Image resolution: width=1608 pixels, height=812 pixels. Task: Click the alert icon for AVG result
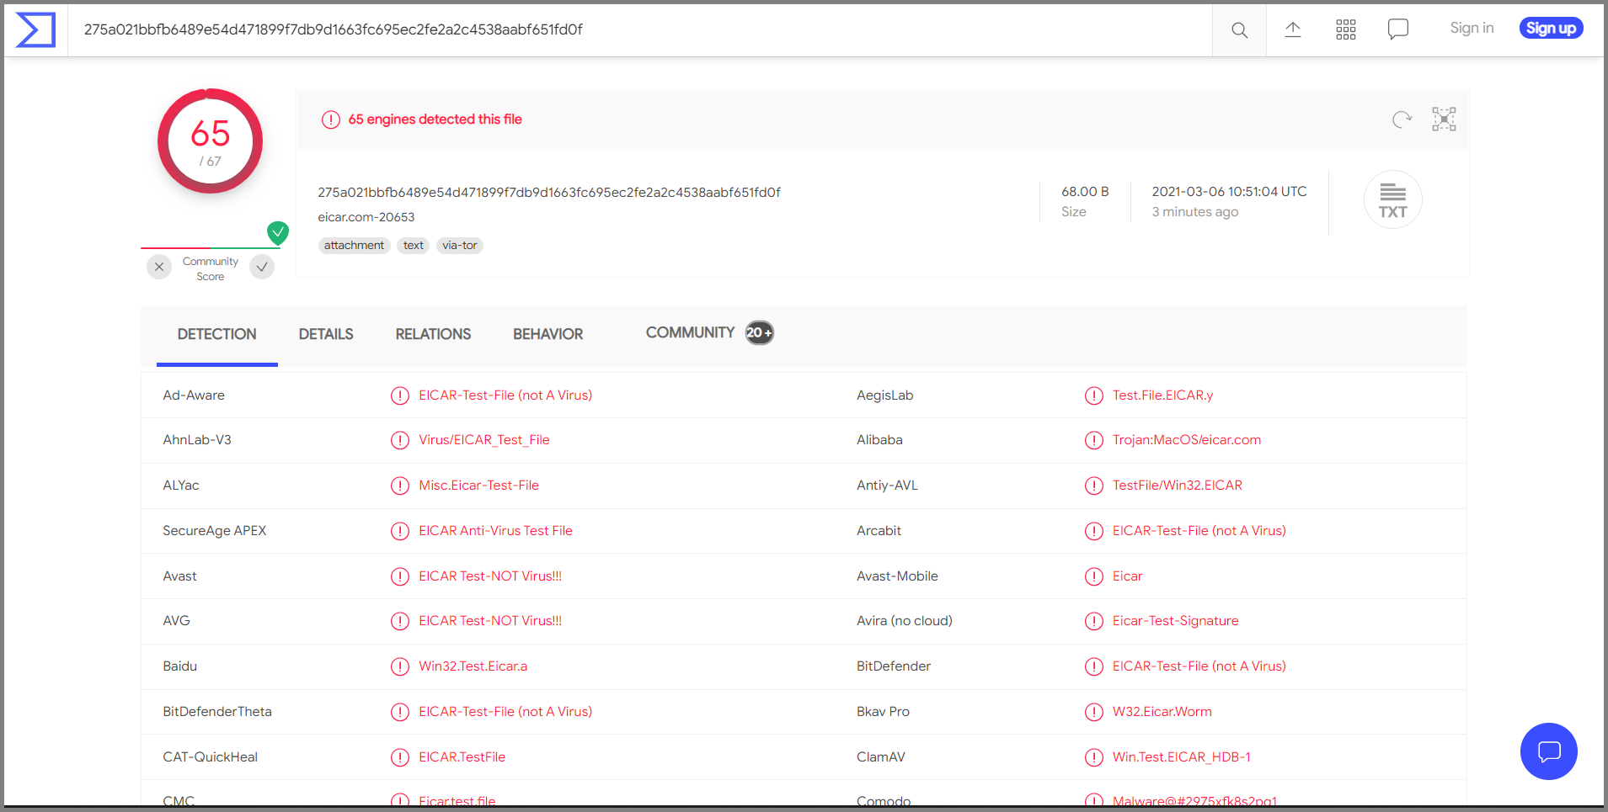point(400,621)
